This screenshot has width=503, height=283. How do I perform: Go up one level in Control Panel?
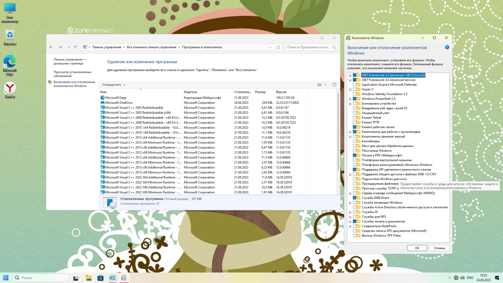[x=75, y=47]
